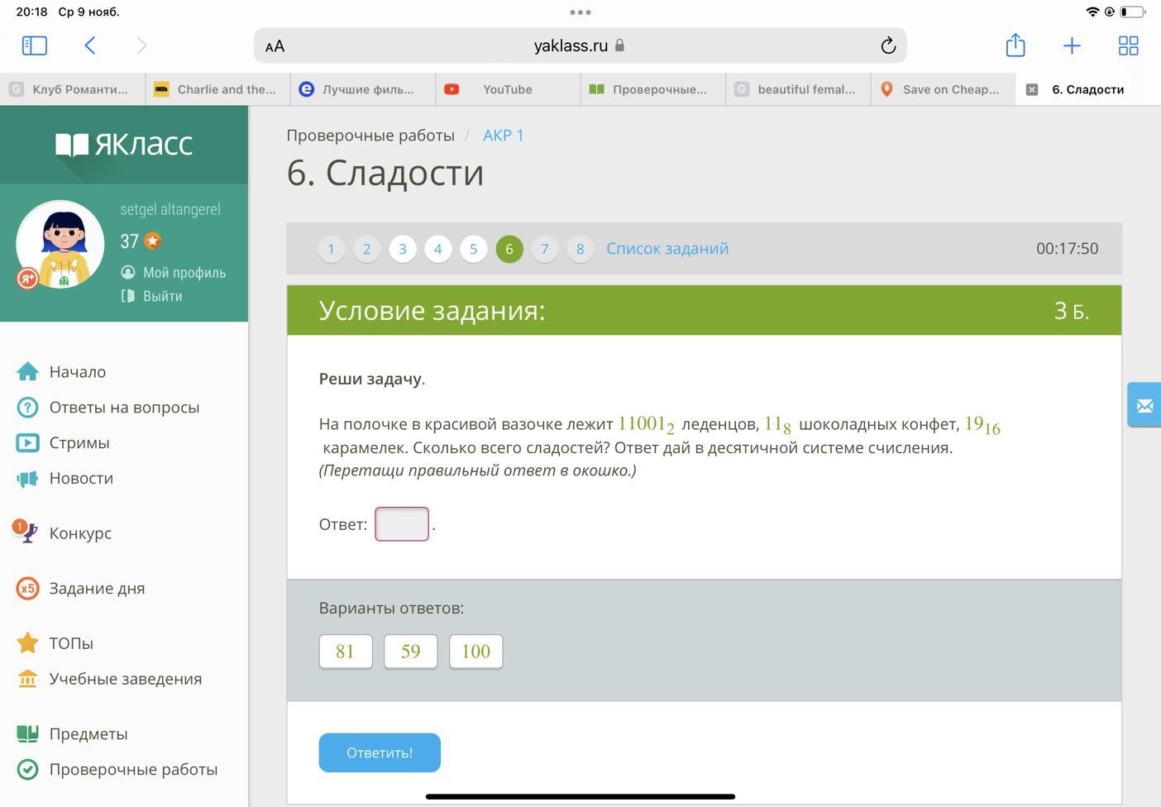The height and width of the screenshot is (807, 1161).
Task: Click the ЯКласс logo
Action: 124,145
